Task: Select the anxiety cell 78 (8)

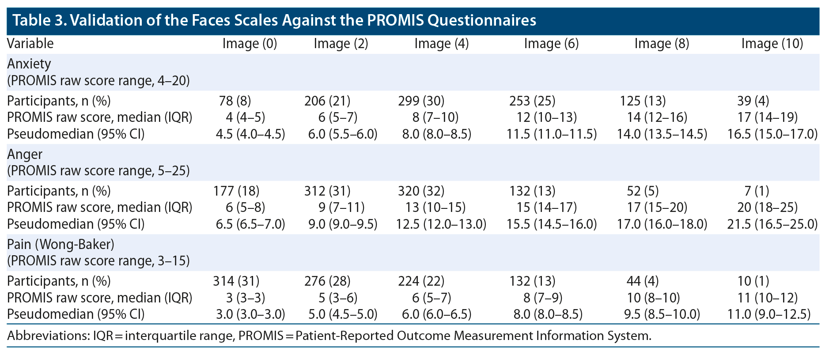Action: (235, 101)
